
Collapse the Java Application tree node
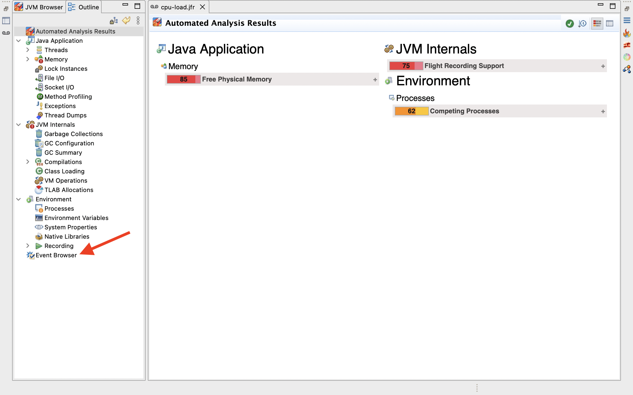click(x=19, y=41)
